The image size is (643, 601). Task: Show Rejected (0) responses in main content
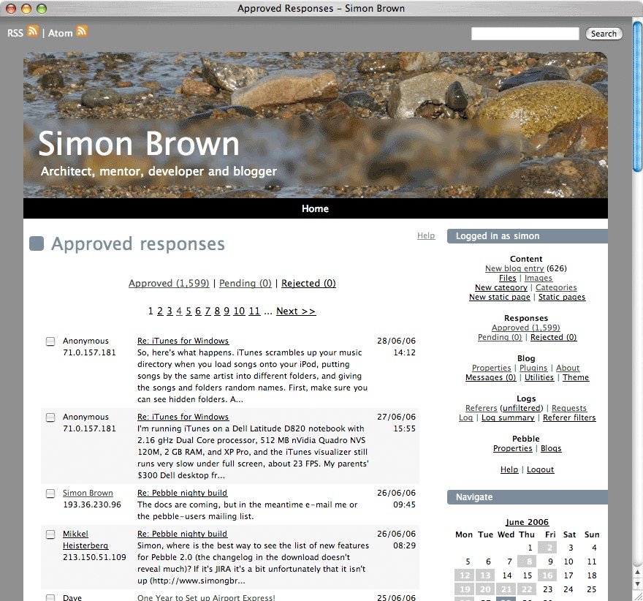(308, 283)
